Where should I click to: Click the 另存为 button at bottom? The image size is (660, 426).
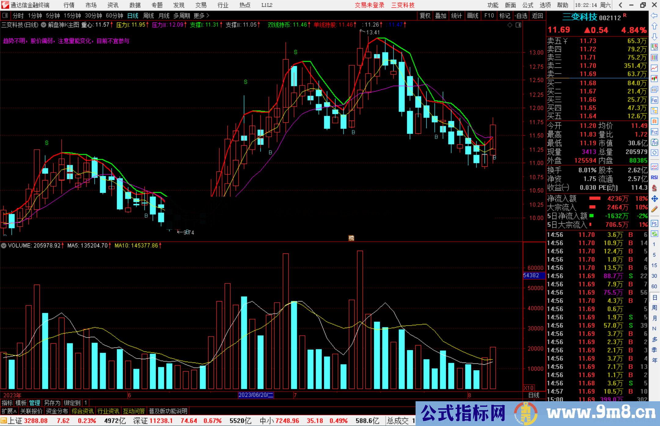point(52,403)
